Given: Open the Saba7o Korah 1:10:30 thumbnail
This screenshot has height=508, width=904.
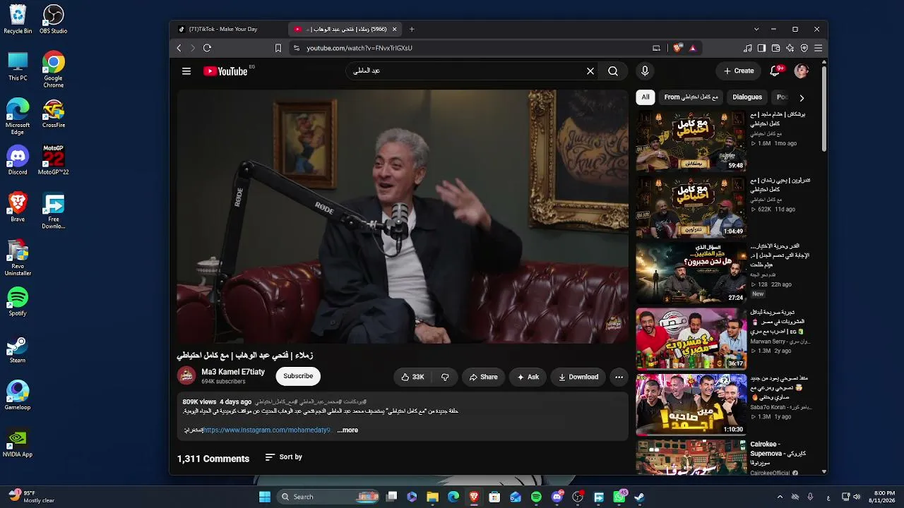Looking at the screenshot, I should (691, 405).
